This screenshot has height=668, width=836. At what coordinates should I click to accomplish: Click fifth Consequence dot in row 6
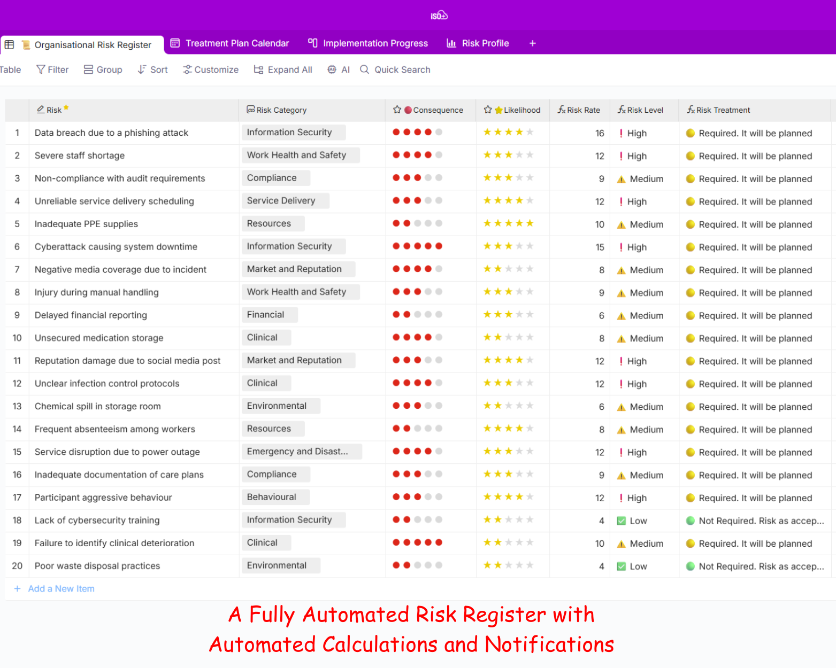pos(439,246)
